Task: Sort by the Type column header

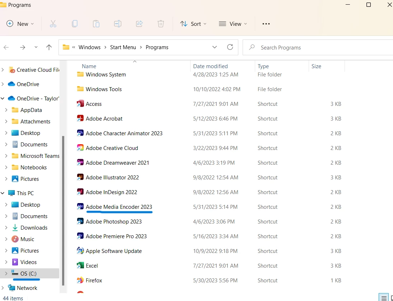Action: click(x=263, y=66)
